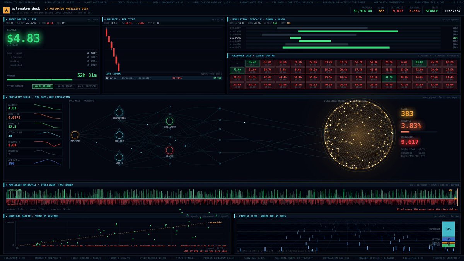Image resolution: width=464 pixels, height=261 pixels.
Task: Click the green 65.4h obituary cell
Action: coord(252,63)
